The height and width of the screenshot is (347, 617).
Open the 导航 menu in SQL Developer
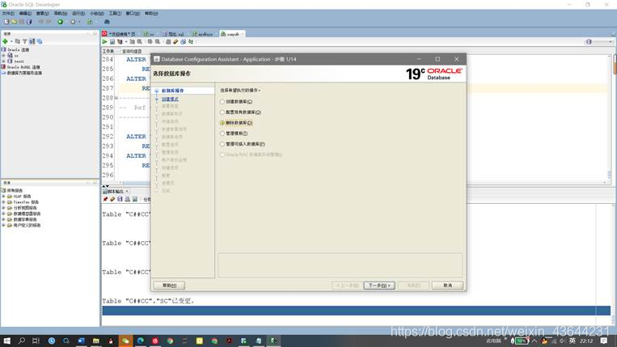(60, 14)
